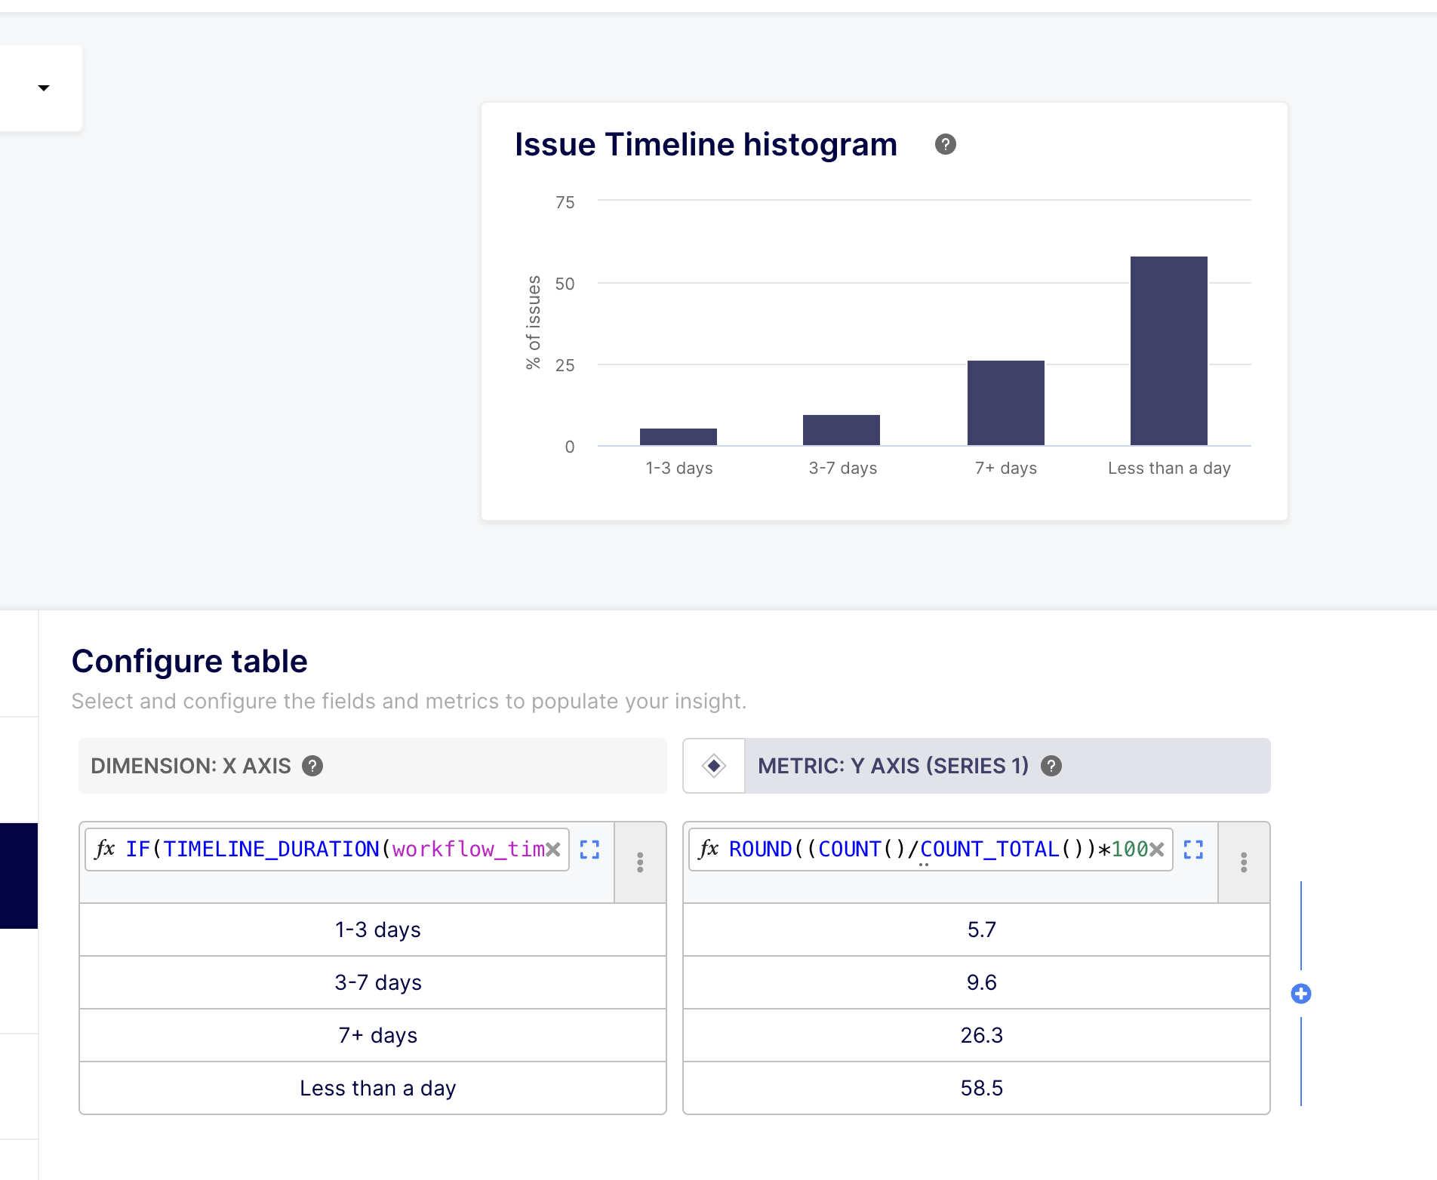Add a new column with plus button
This screenshot has width=1437, height=1180.
click(x=1301, y=994)
